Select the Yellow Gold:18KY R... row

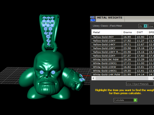point(123,52)
